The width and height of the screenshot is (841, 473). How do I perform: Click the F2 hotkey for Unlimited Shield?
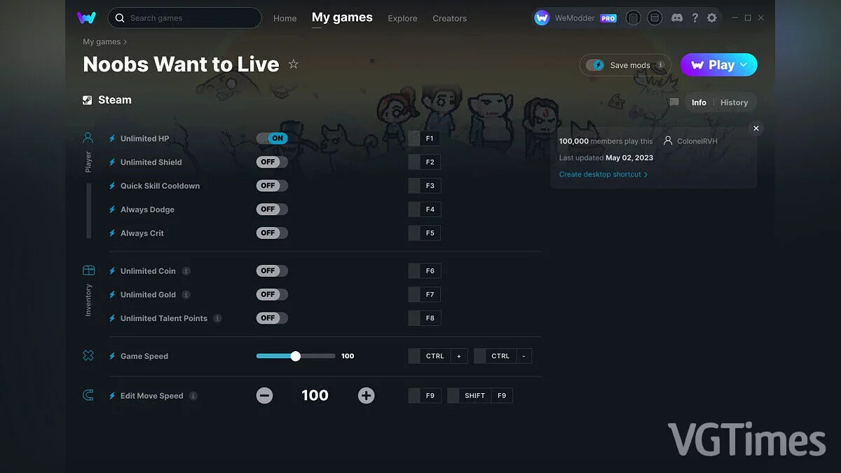click(424, 163)
